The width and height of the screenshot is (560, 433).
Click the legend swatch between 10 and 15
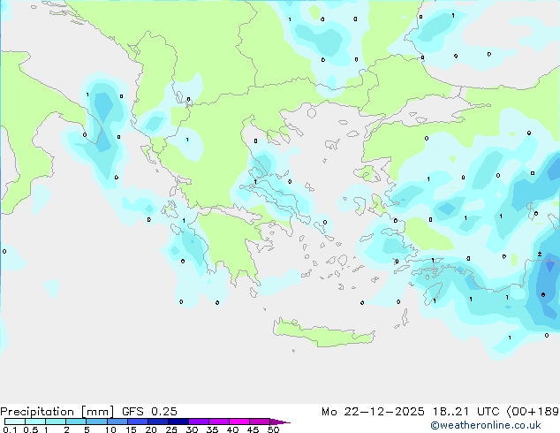(x=117, y=422)
